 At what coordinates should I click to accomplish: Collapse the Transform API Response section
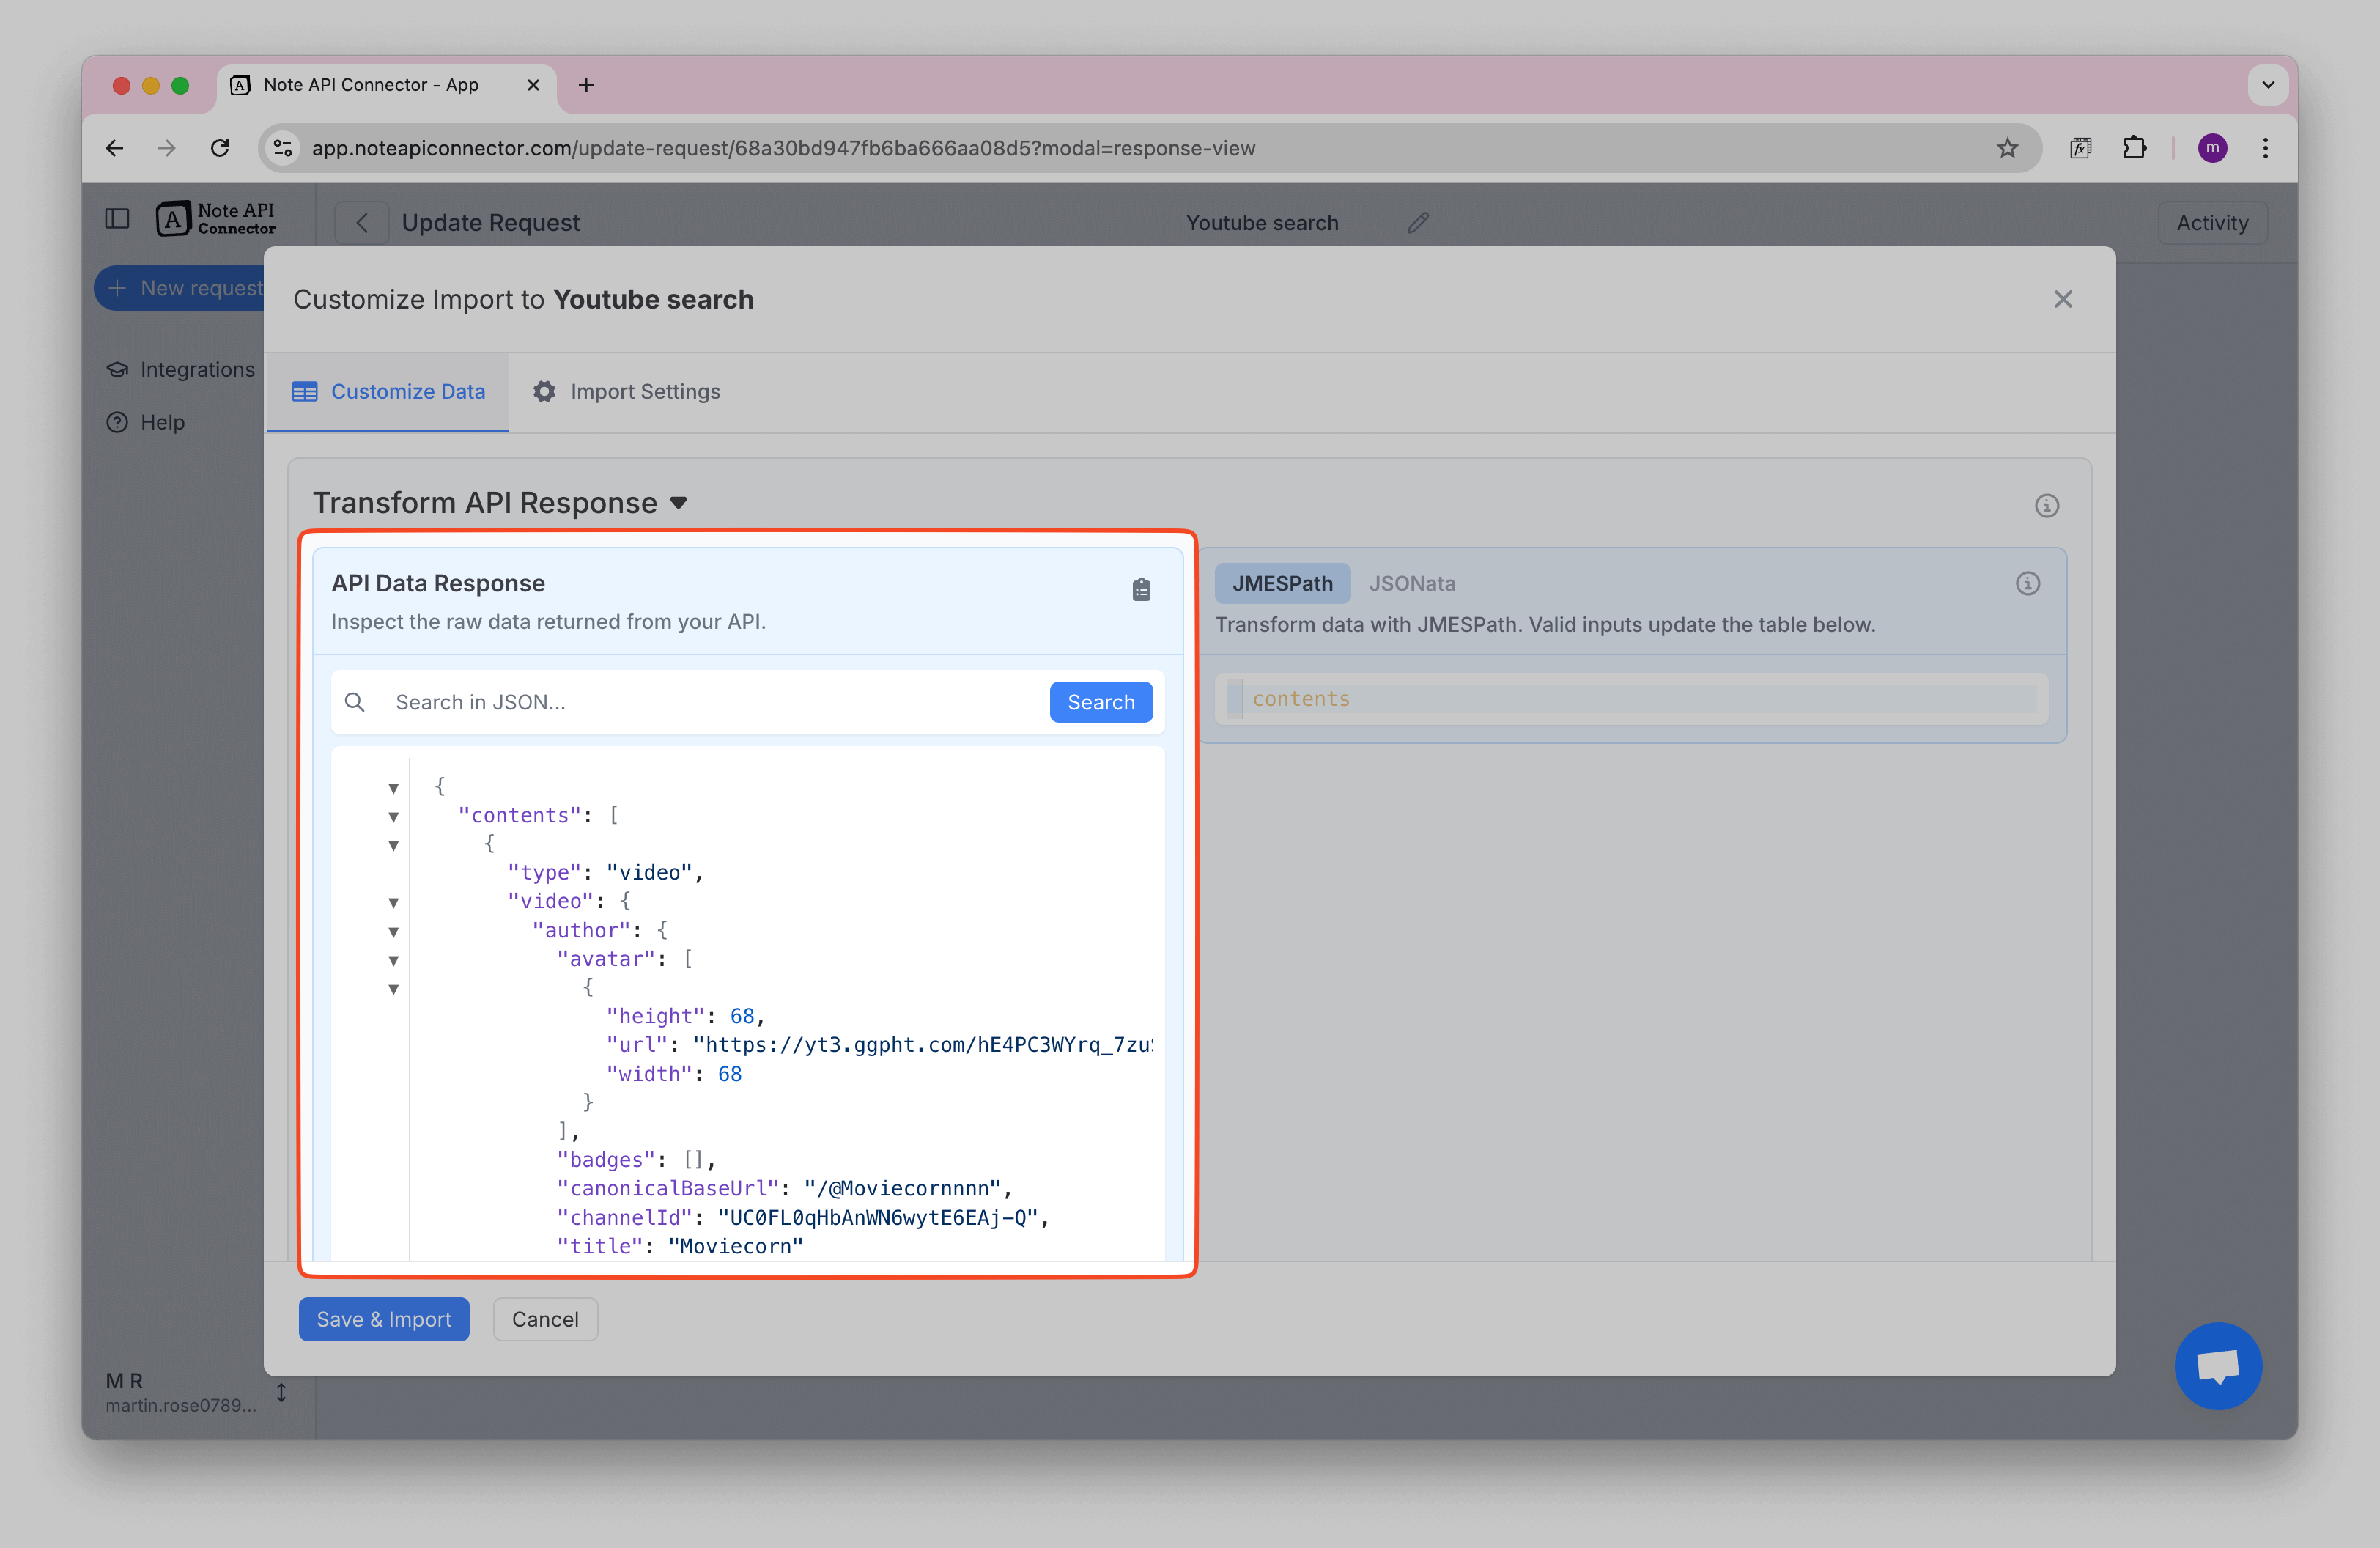[x=678, y=503]
